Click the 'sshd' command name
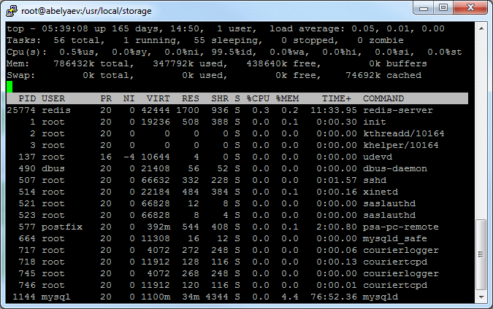The width and height of the screenshot is (493, 309). pyautogui.click(x=375, y=181)
